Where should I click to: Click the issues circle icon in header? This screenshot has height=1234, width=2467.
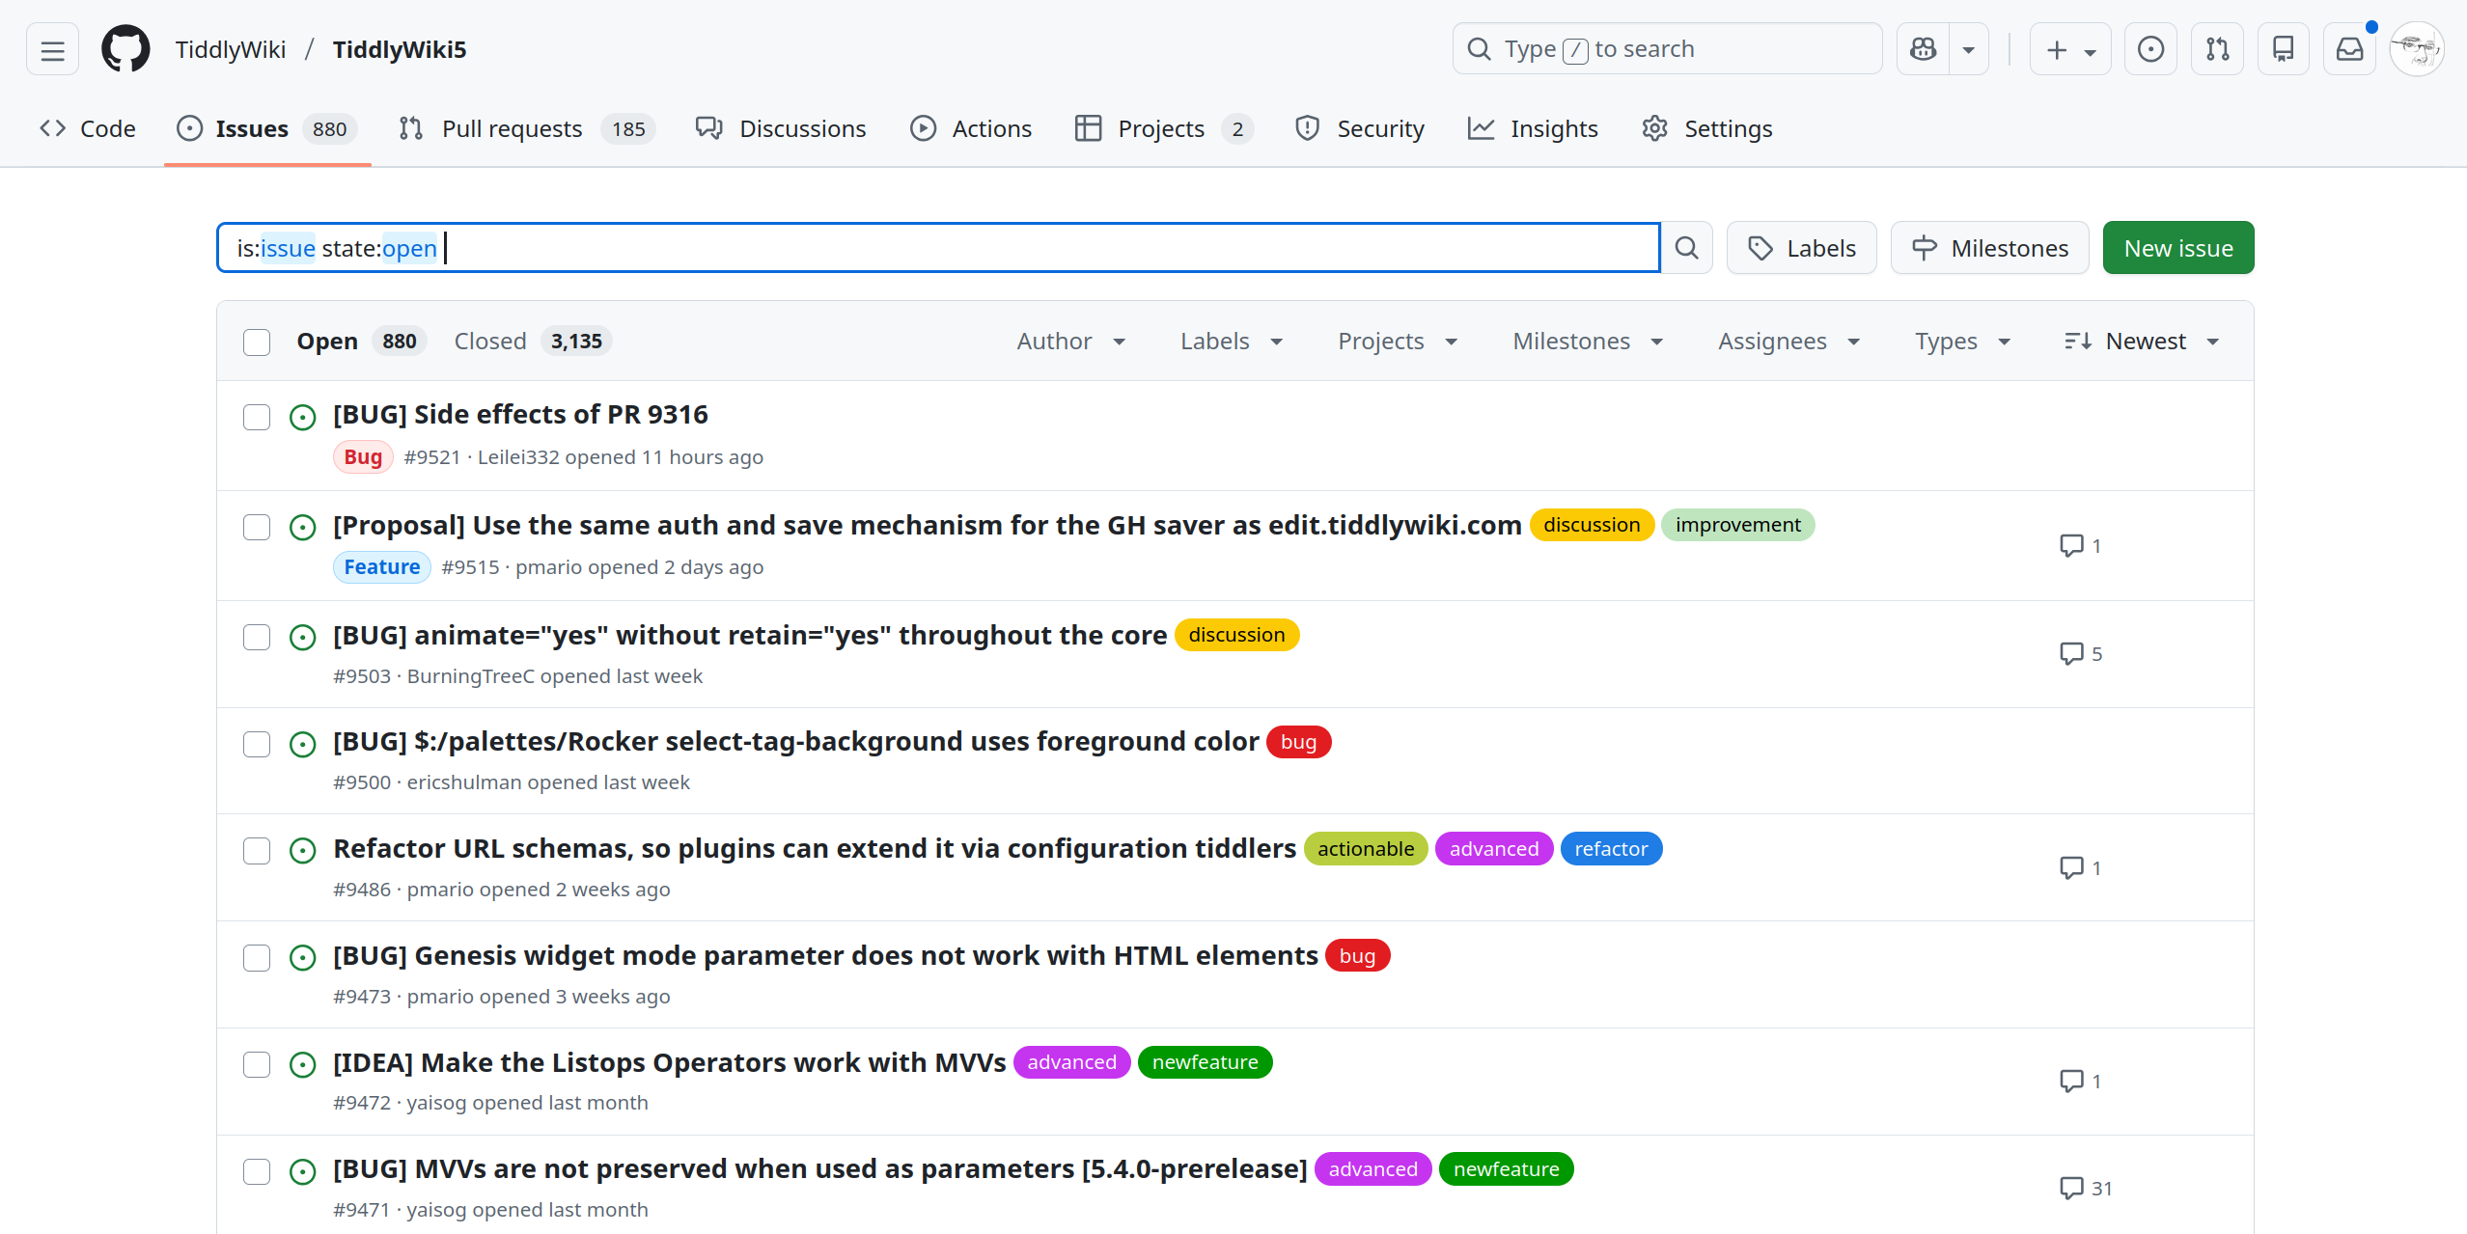pyautogui.click(x=2150, y=49)
